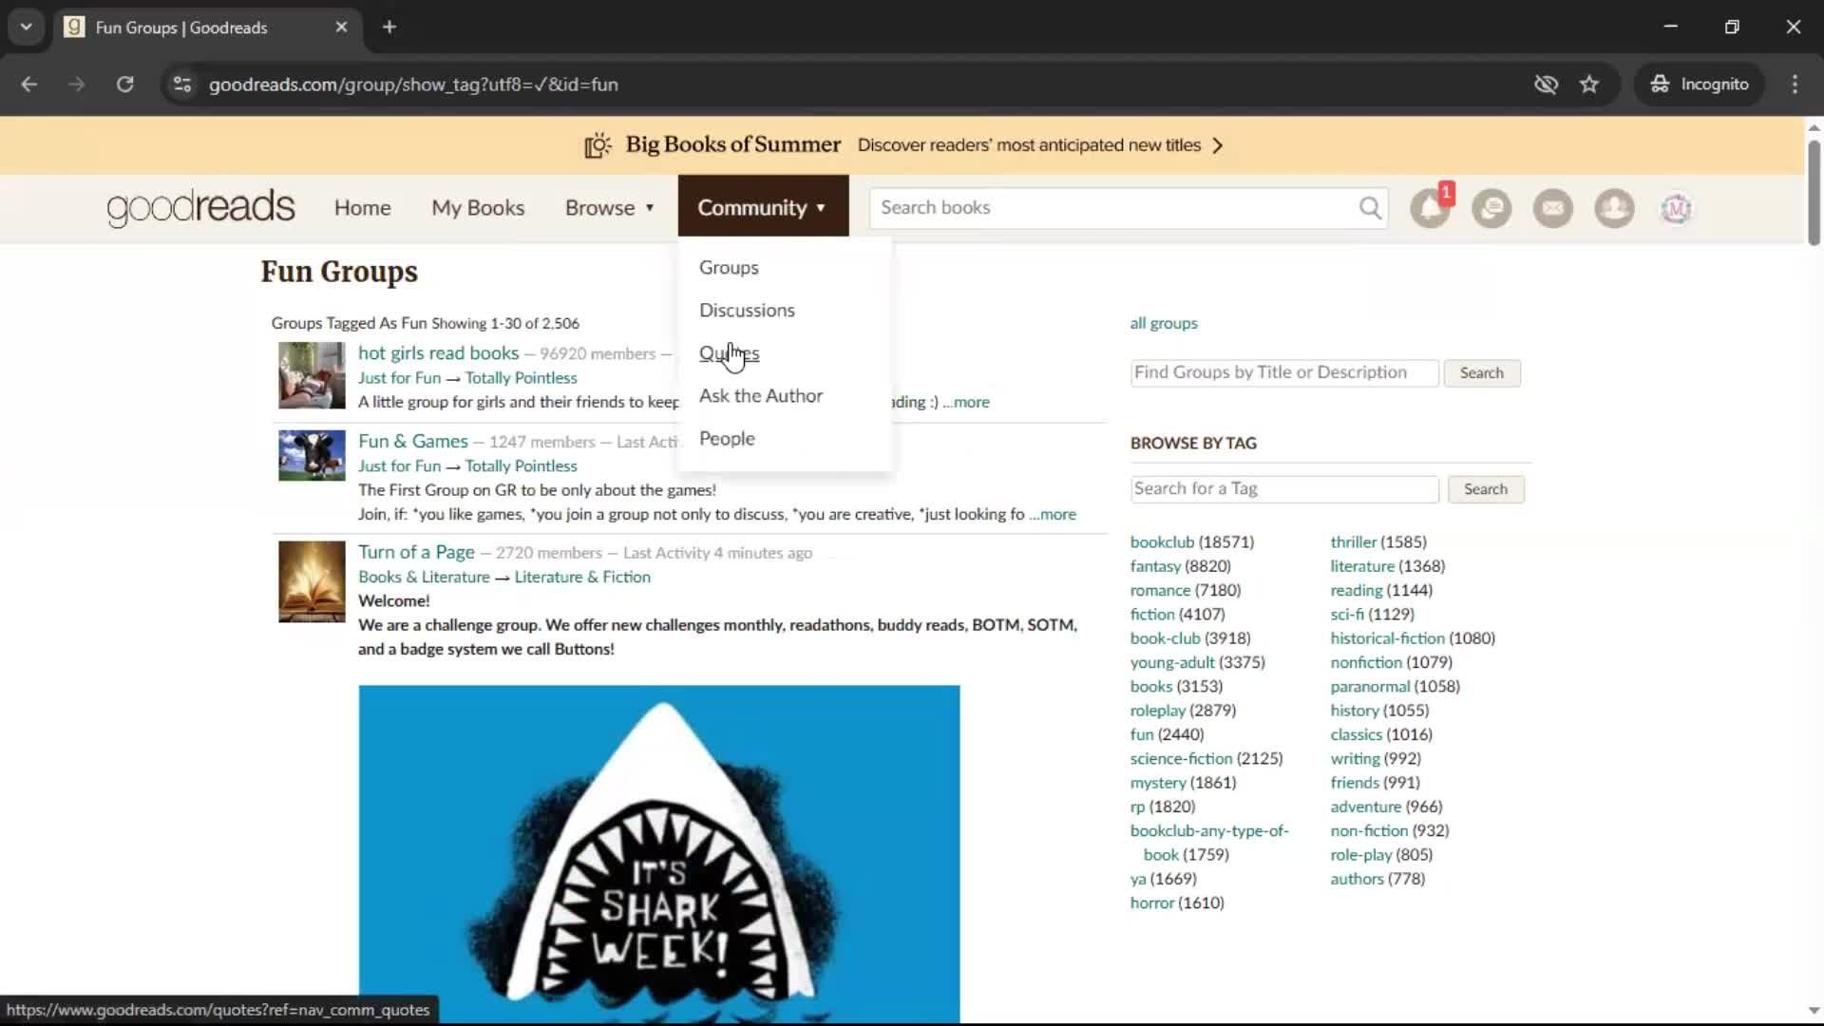This screenshot has height=1026, width=1824.
Task: Collapse the Community dropdown menu
Action: pyautogui.click(x=763, y=206)
